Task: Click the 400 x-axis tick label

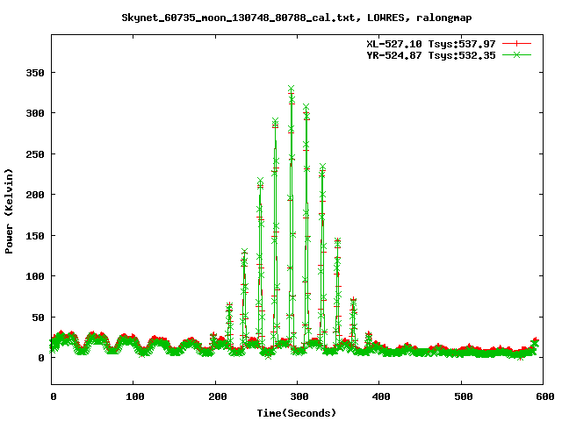Action: click(x=380, y=396)
